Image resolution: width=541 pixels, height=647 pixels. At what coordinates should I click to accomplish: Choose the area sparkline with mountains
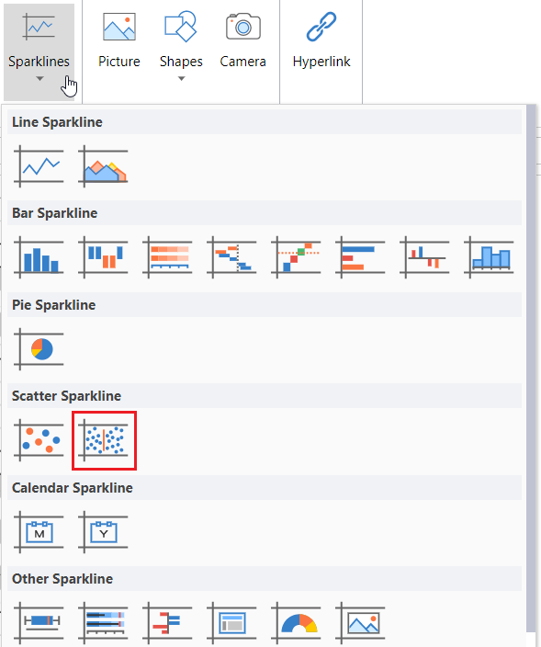[103, 166]
